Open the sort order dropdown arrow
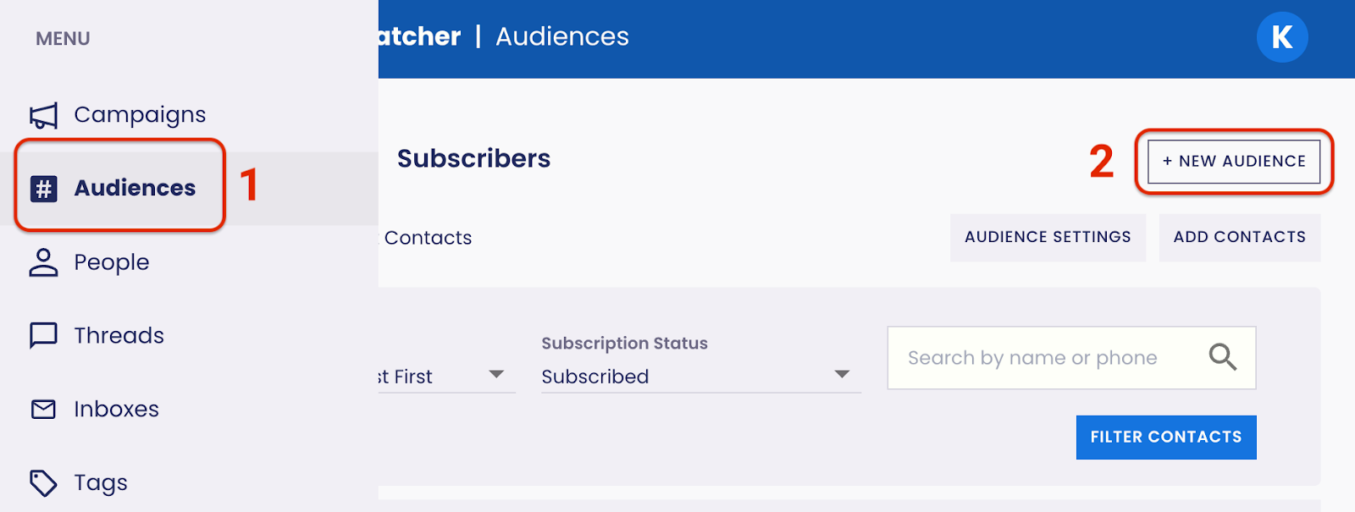The width and height of the screenshot is (1355, 512). tap(496, 375)
